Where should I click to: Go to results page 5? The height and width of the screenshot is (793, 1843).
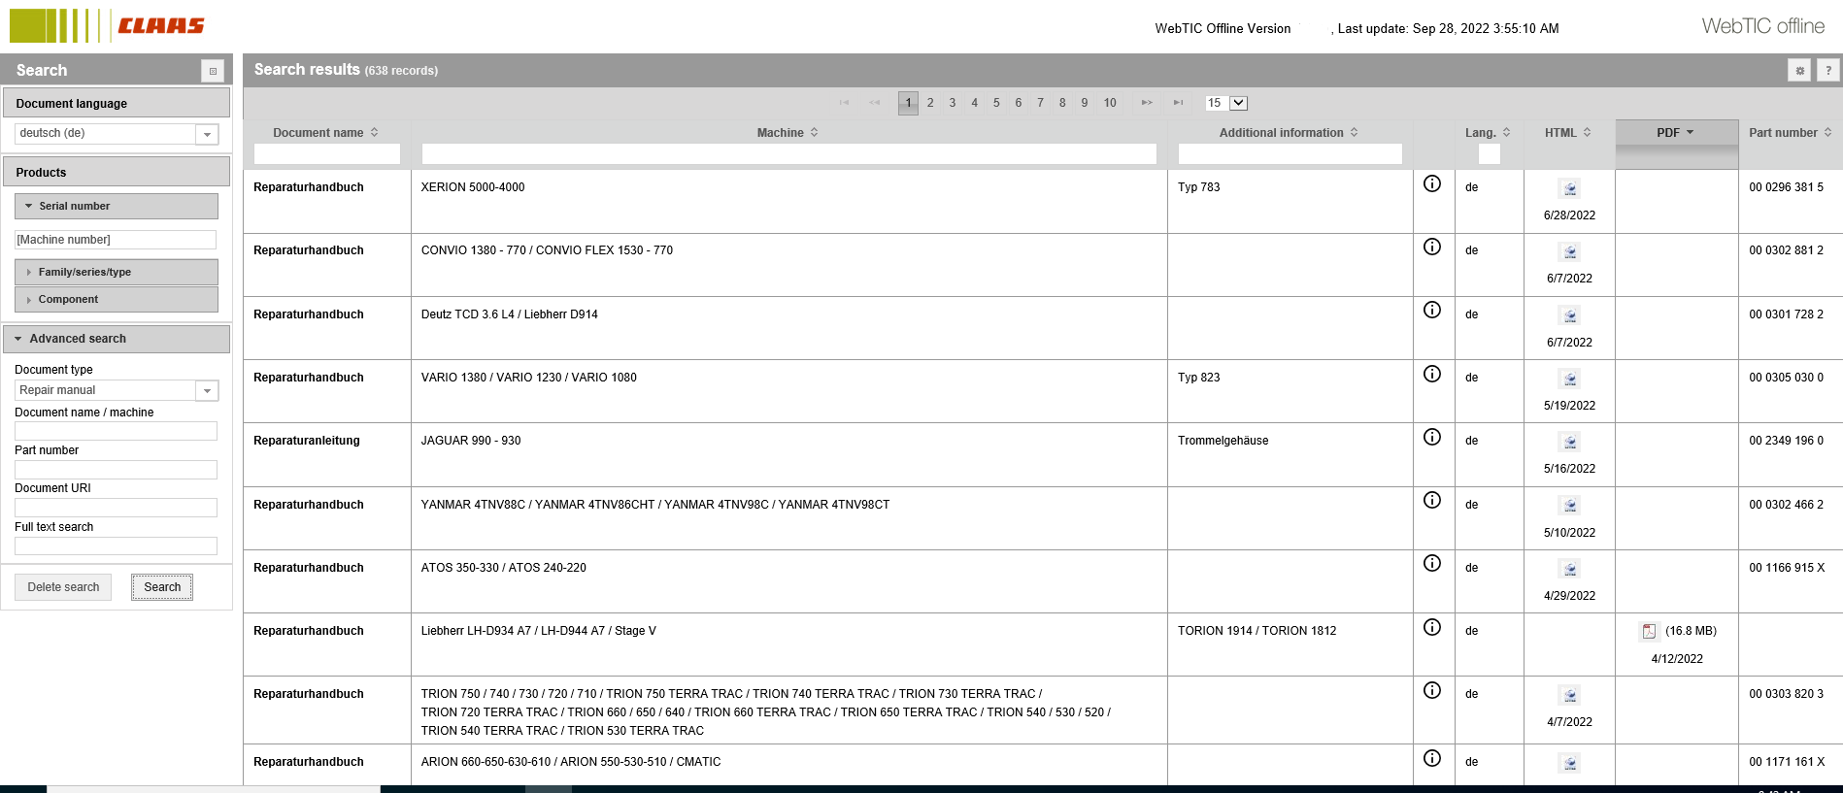(x=996, y=103)
